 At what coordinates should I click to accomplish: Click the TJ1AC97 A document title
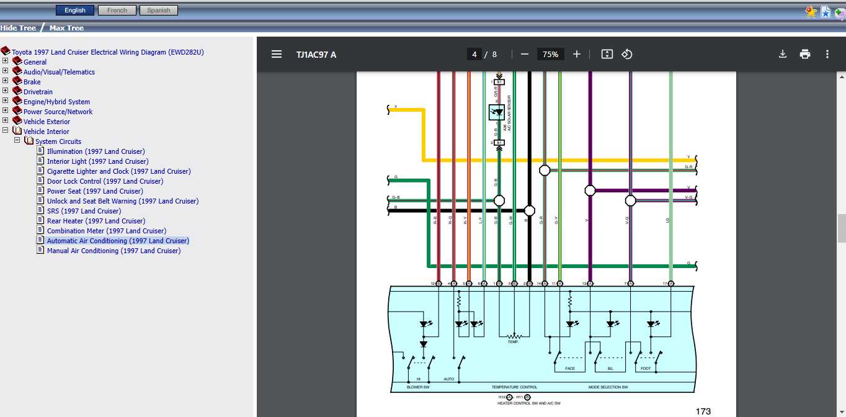316,55
